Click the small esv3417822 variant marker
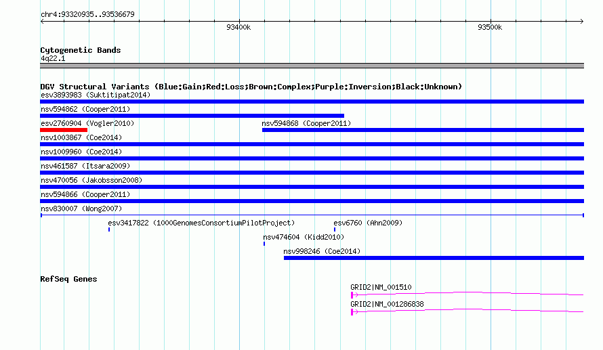603x350 pixels. click(x=109, y=229)
